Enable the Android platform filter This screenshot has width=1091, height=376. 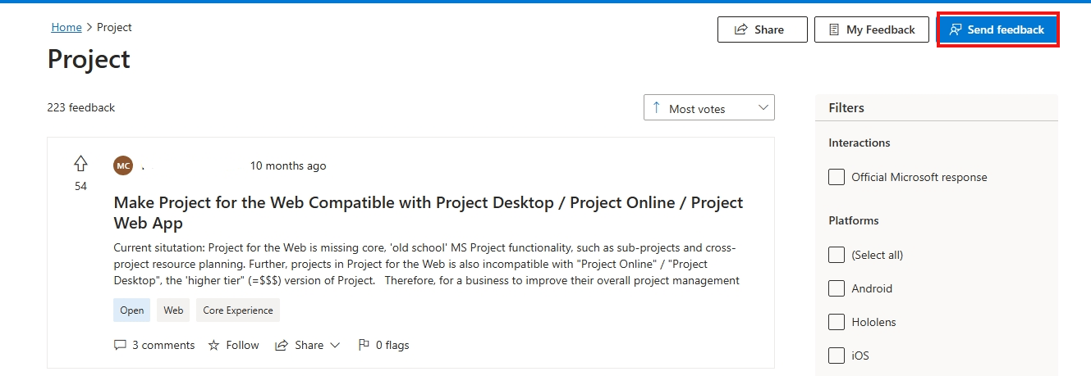point(837,288)
